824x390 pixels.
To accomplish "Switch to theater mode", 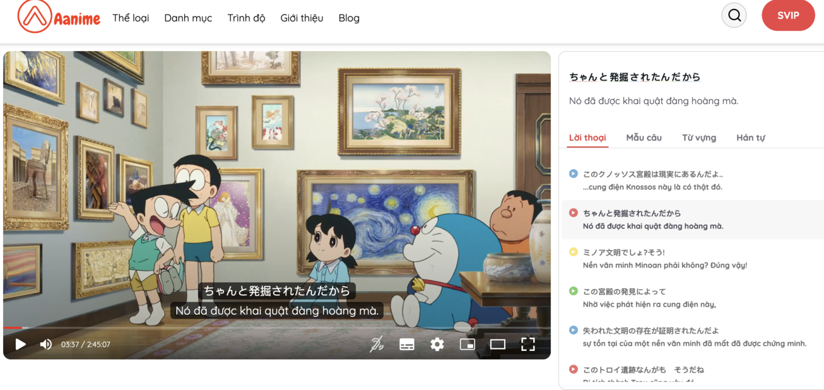I will pos(498,345).
